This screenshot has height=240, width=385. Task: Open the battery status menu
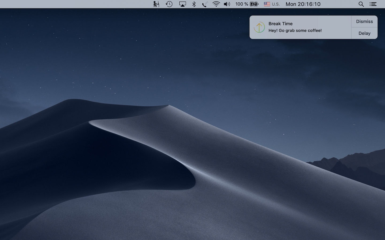tap(247, 4)
